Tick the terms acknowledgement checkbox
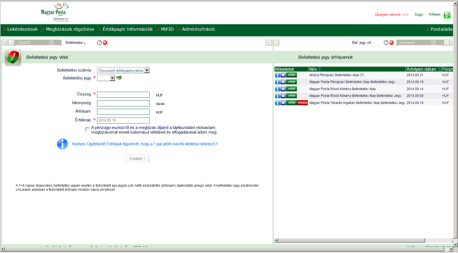The height and width of the screenshot is (253, 458). click(88, 130)
